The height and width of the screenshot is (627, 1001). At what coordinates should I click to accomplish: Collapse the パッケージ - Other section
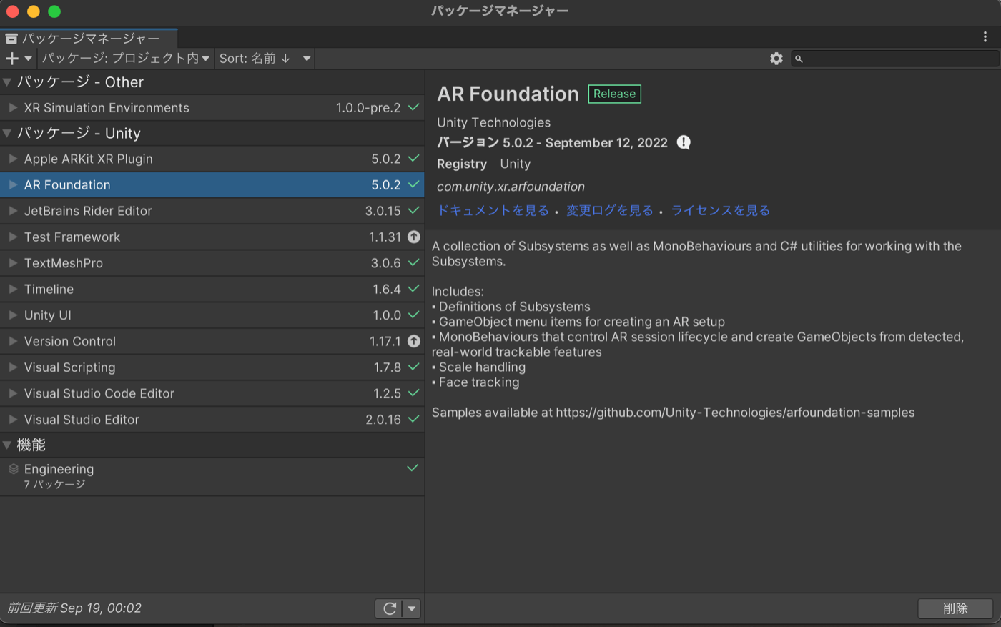(7, 82)
